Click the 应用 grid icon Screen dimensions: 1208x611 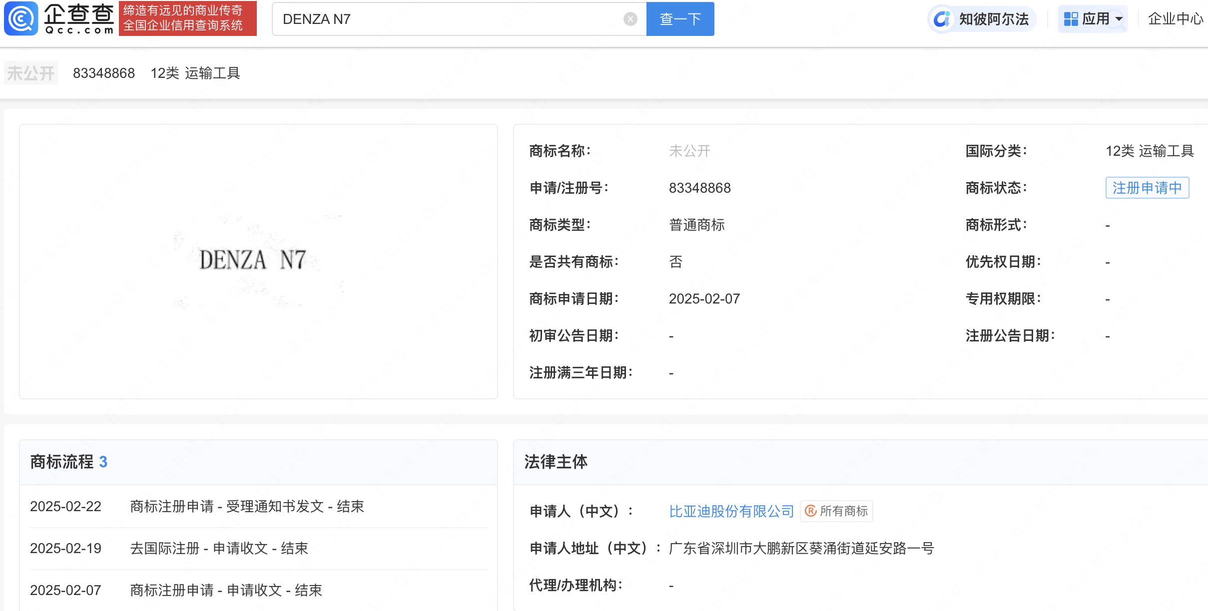pyautogui.click(x=1071, y=19)
